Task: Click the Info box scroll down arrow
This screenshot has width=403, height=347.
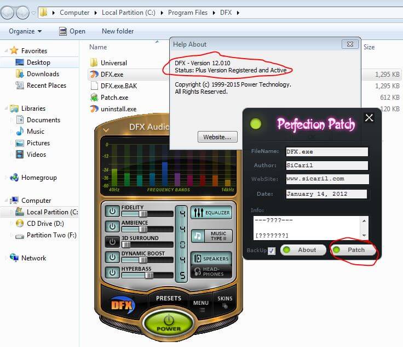Action: pyautogui.click(x=364, y=235)
